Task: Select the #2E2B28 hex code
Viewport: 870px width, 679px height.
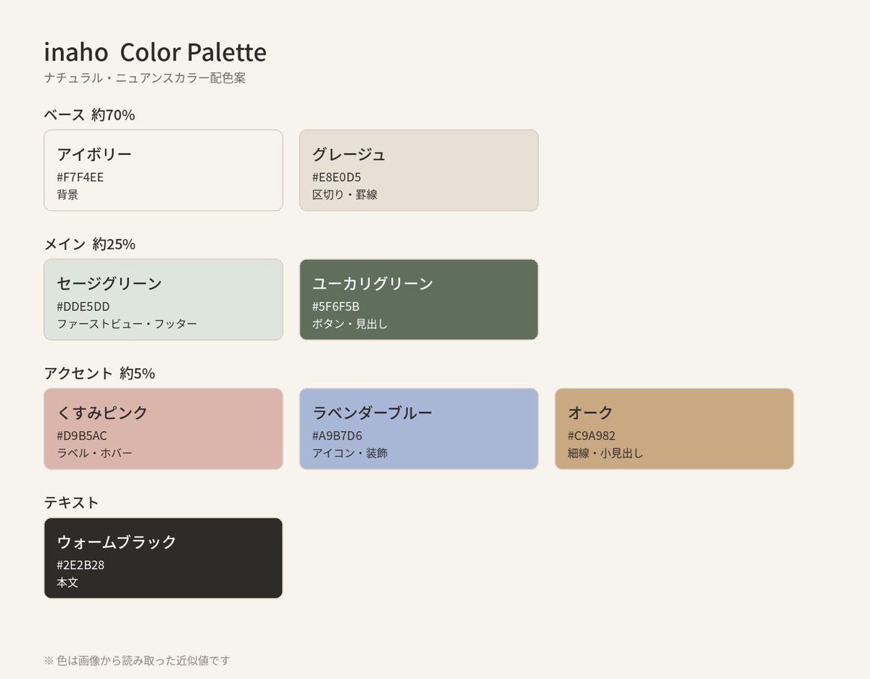Action: click(80, 565)
